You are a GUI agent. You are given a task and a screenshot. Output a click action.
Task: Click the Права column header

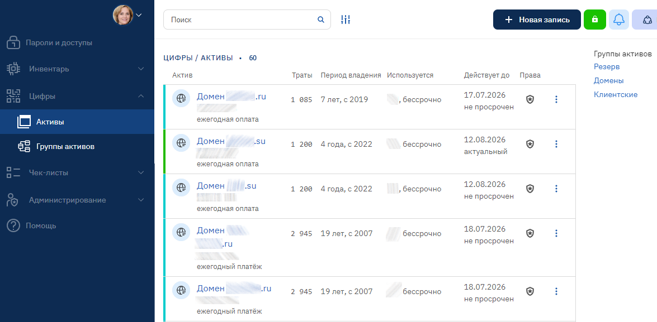coord(530,75)
